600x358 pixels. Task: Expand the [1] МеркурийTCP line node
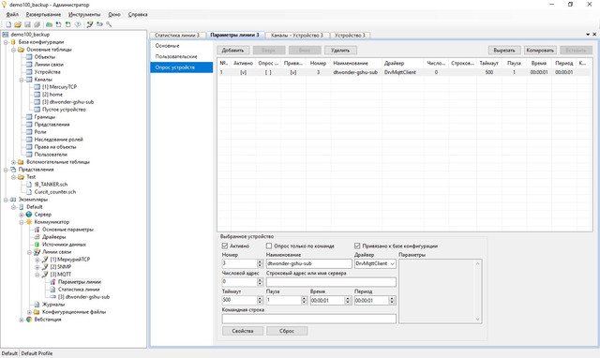click(x=37, y=260)
